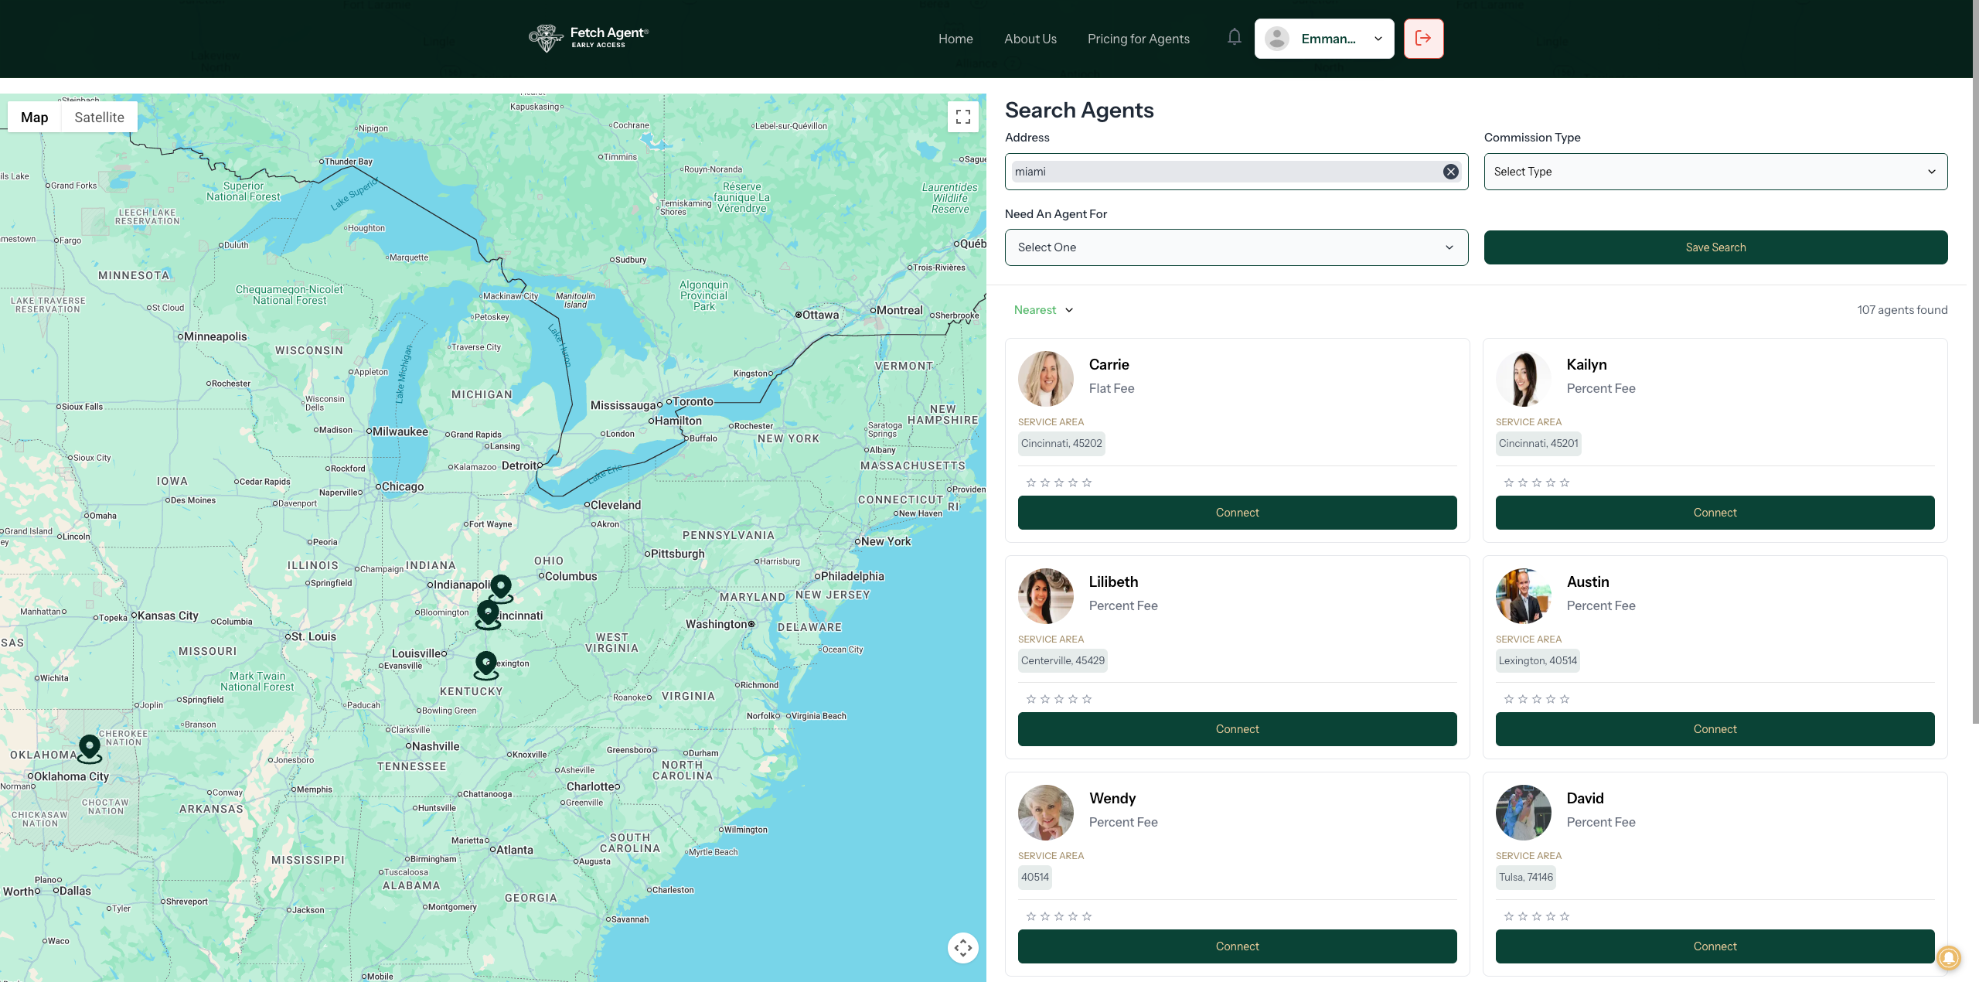Open the Nearest sort dropdown
Image resolution: width=1979 pixels, height=982 pixels.
pyautogui.click(x=1044, y=310)
